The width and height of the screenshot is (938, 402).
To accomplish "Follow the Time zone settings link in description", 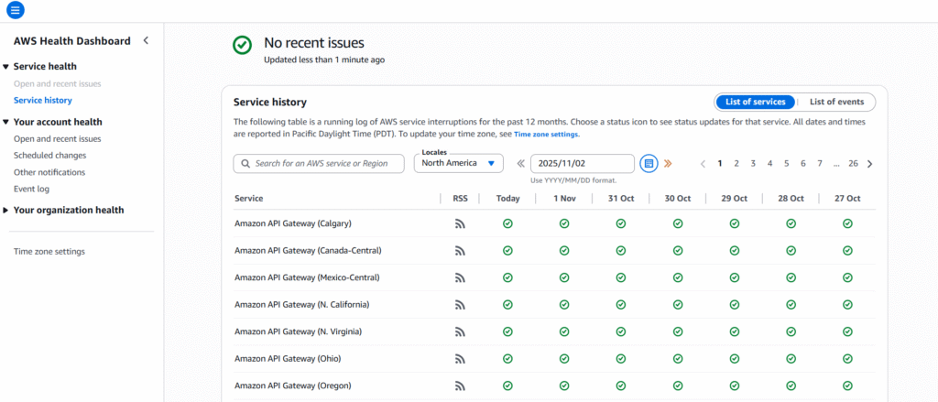I will pyautogui.click(x=546, y=135).
